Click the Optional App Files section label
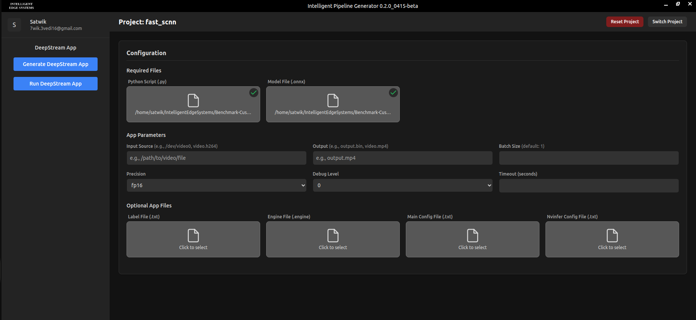 coord(149,206)
